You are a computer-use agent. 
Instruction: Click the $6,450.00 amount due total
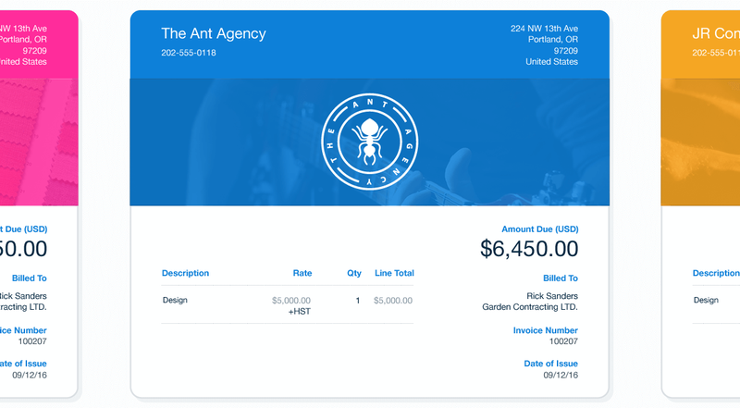[x=529, y=248]
